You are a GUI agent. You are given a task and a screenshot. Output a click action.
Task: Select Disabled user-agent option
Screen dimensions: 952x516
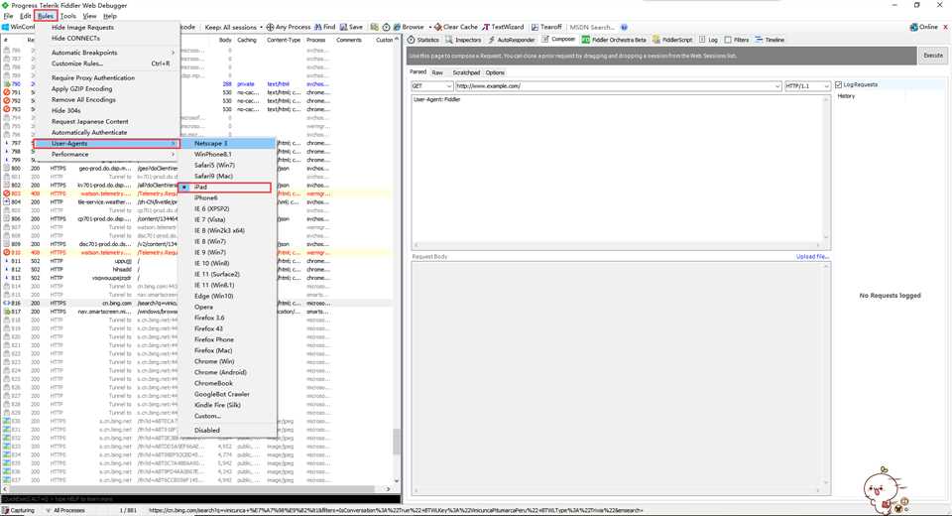coord(228,431)
